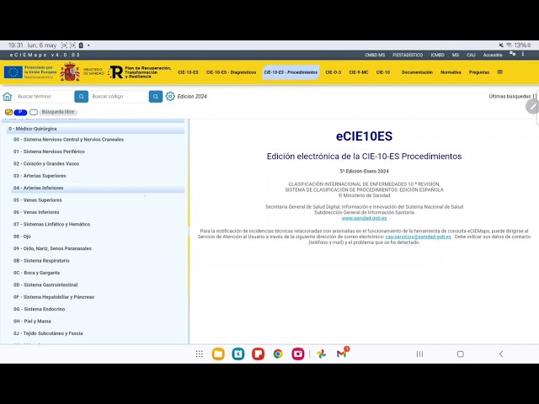Tap the Android recent apps button

(419, 353)
